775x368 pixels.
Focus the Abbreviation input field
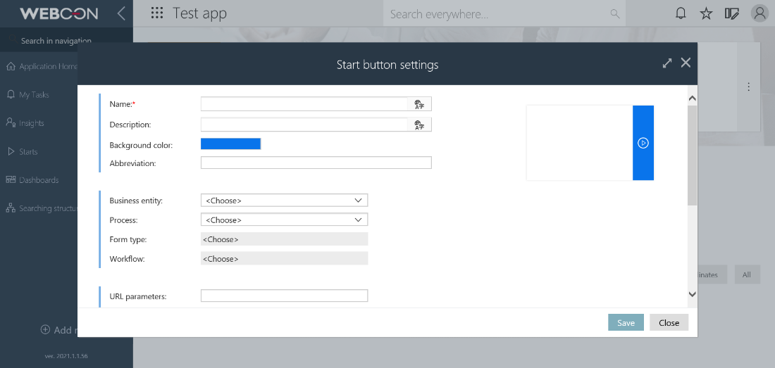[x=316, y=163]
